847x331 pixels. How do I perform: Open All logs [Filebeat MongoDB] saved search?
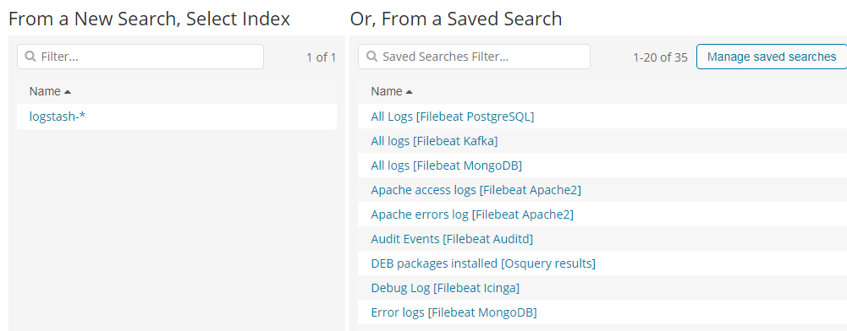tap(446, 165)
